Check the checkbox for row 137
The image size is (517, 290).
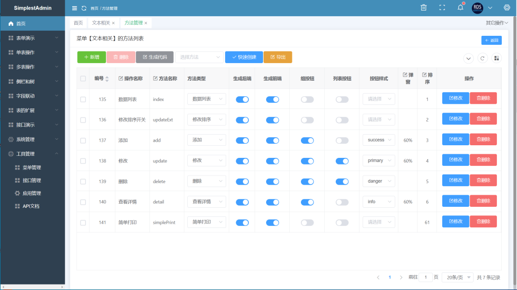pyautogui.click(x=83, y=140)
